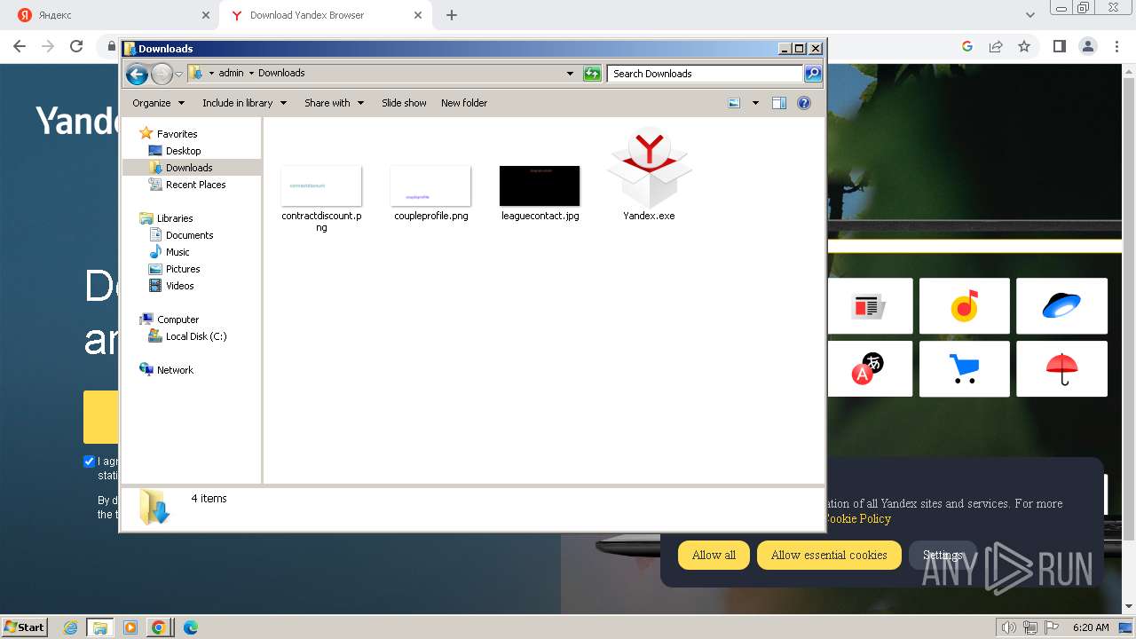Open Chrome side panel

tap(1059, 46)
